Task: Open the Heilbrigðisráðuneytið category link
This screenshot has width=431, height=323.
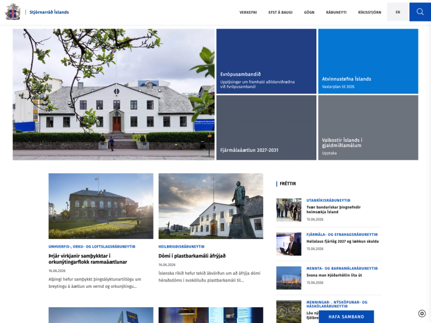Action: point(181,247)
